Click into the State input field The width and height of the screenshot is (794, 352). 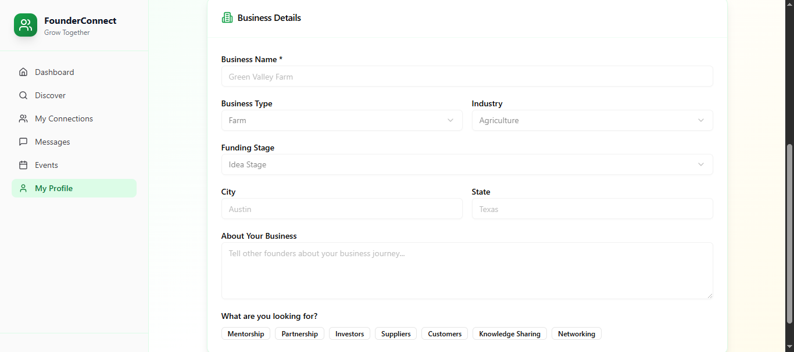[x=592, y=209]
